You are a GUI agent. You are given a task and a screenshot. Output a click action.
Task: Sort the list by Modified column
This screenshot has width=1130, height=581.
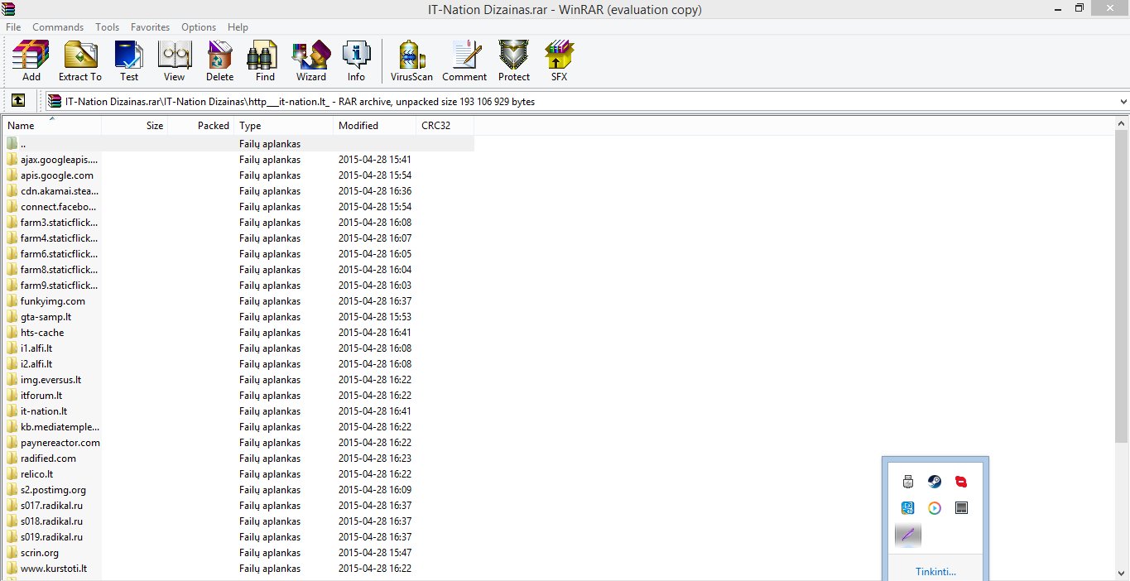[x=375, y=126]
